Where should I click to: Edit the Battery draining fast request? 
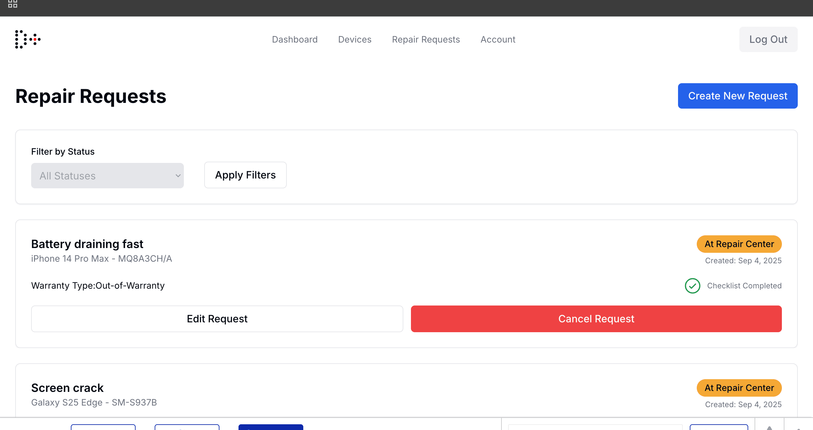pos(217,319)
